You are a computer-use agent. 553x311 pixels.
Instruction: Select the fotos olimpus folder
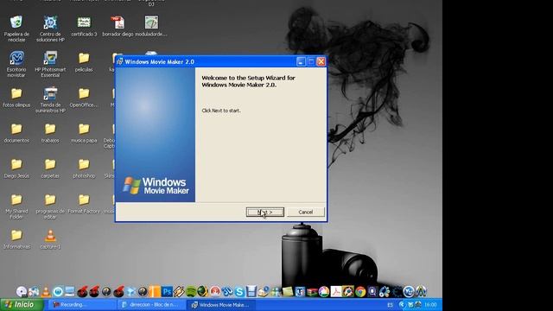point(16,98)
